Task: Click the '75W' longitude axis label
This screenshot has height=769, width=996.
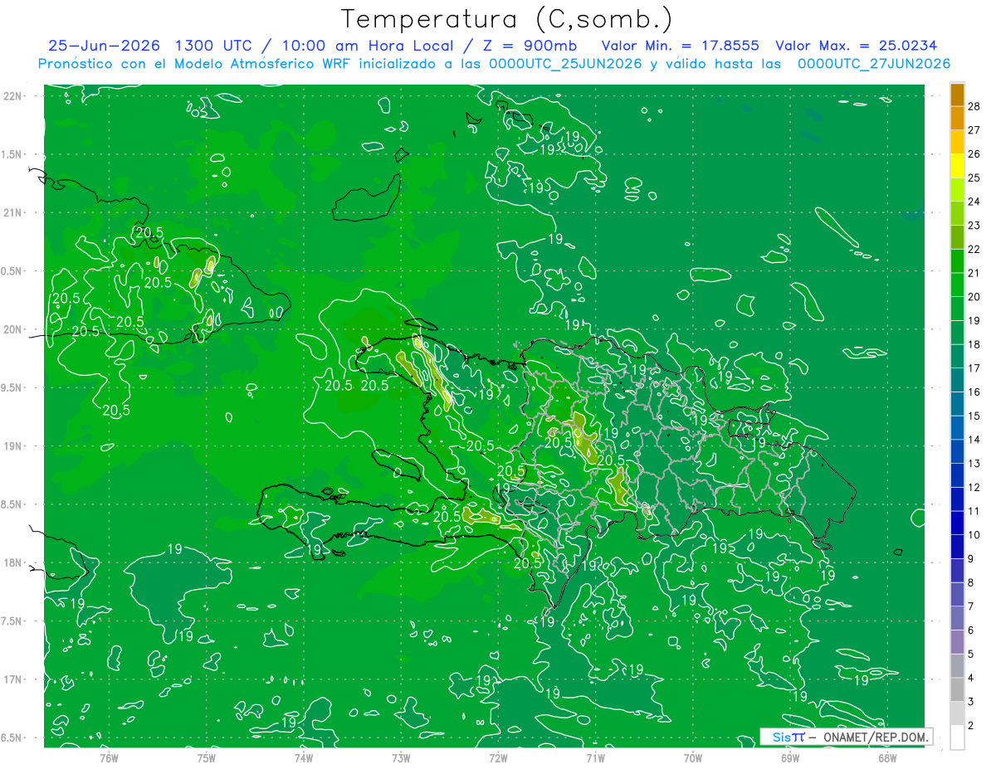Action: coord(207,757)
